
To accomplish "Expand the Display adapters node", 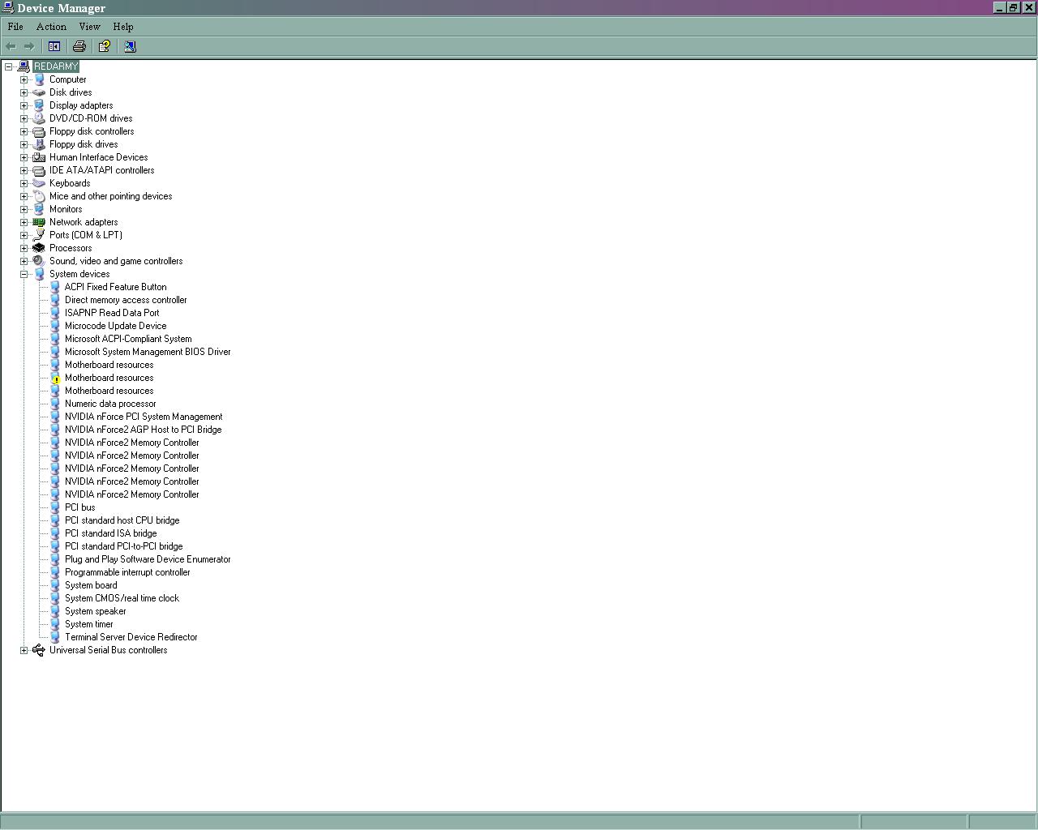I will [24, 105].
